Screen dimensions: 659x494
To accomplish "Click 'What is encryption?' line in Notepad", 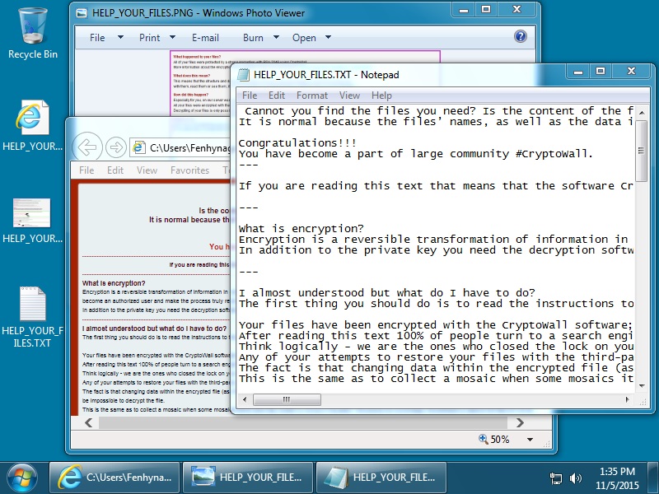I will (301, 229).
